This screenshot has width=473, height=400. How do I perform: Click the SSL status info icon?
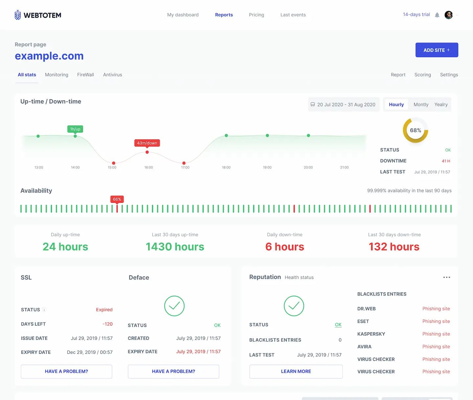tap(44, 310)
